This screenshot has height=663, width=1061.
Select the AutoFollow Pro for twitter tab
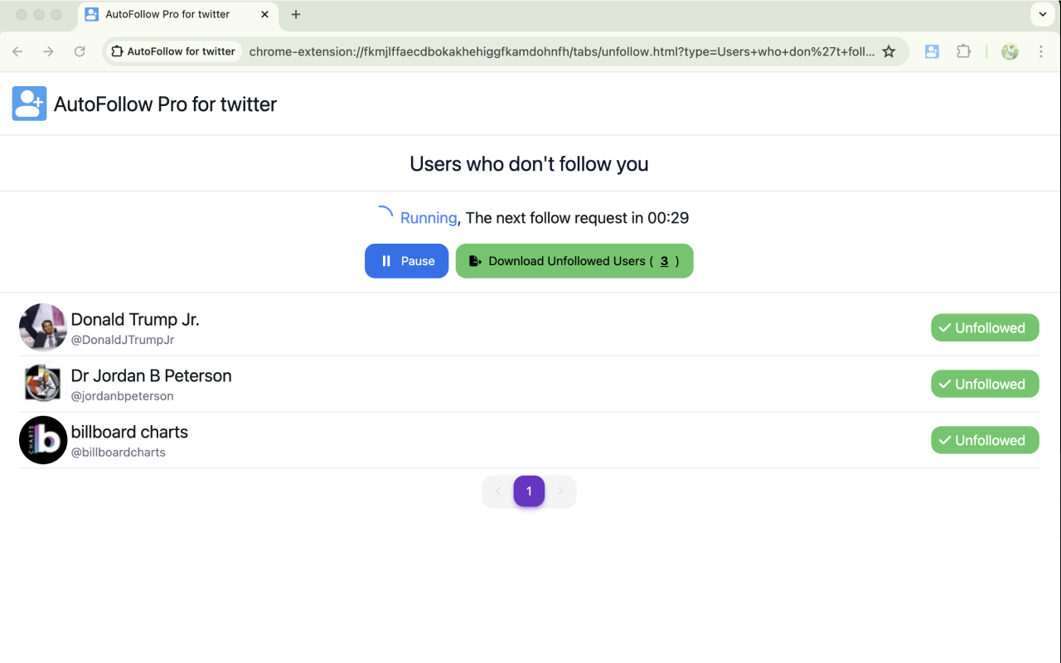pyautogui.click(x=178, y=14)
